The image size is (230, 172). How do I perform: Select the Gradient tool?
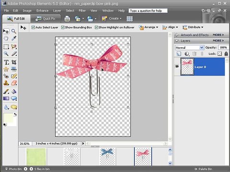tap(6, 98)
